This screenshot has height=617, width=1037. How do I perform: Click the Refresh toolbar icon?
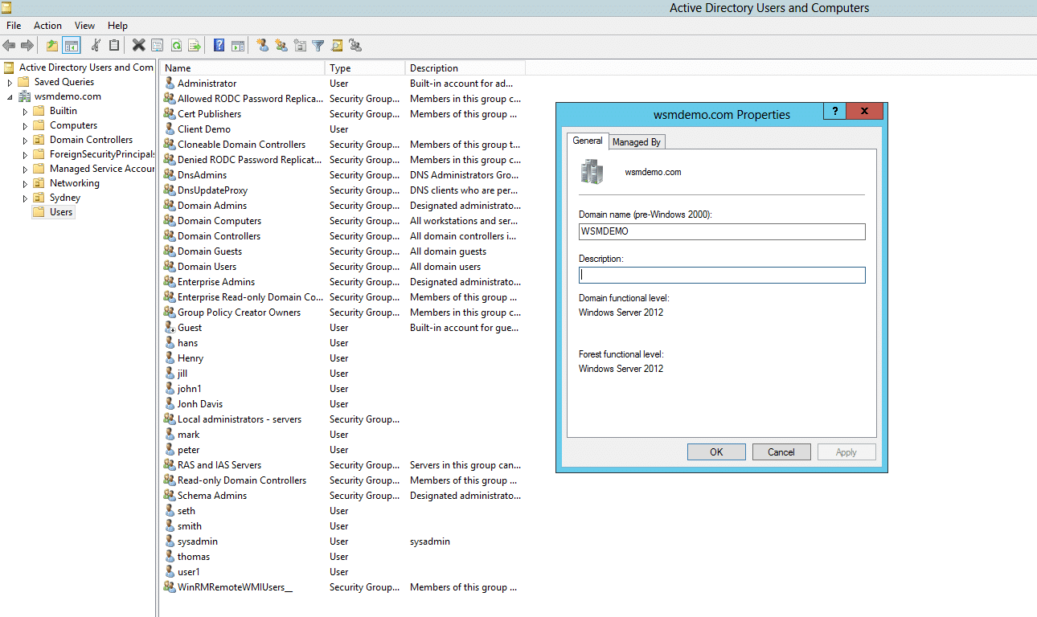click(176, 46)
